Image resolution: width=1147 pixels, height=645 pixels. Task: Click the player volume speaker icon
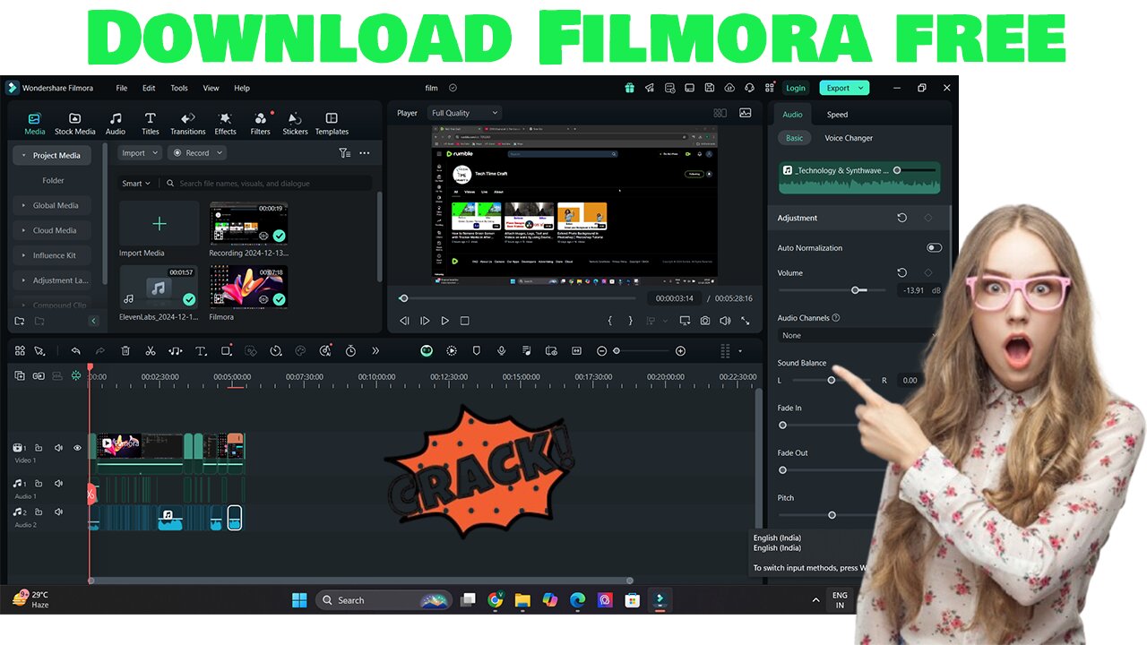[725, 321]
